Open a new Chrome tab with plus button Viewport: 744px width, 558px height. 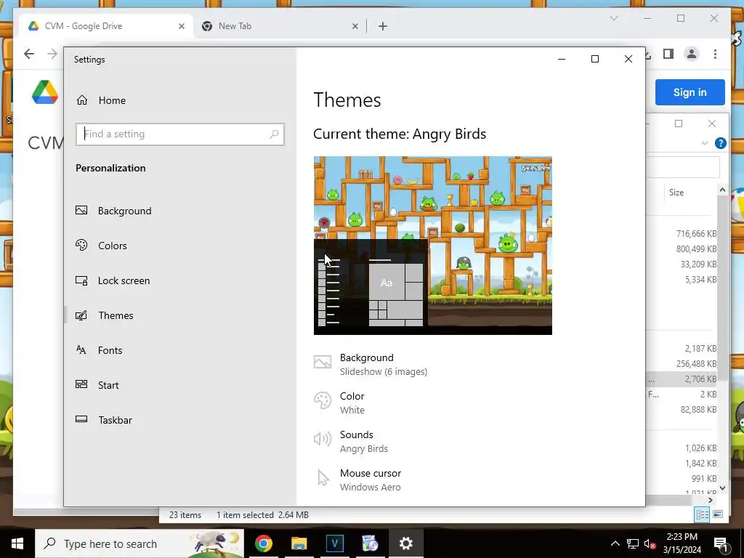383,26
